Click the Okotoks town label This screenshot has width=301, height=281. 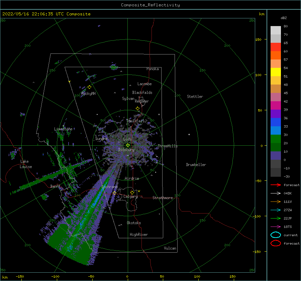(134, 223)
